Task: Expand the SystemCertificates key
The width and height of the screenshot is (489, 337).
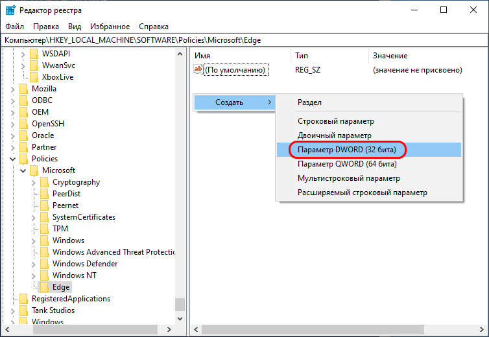Action: (33, 218)
